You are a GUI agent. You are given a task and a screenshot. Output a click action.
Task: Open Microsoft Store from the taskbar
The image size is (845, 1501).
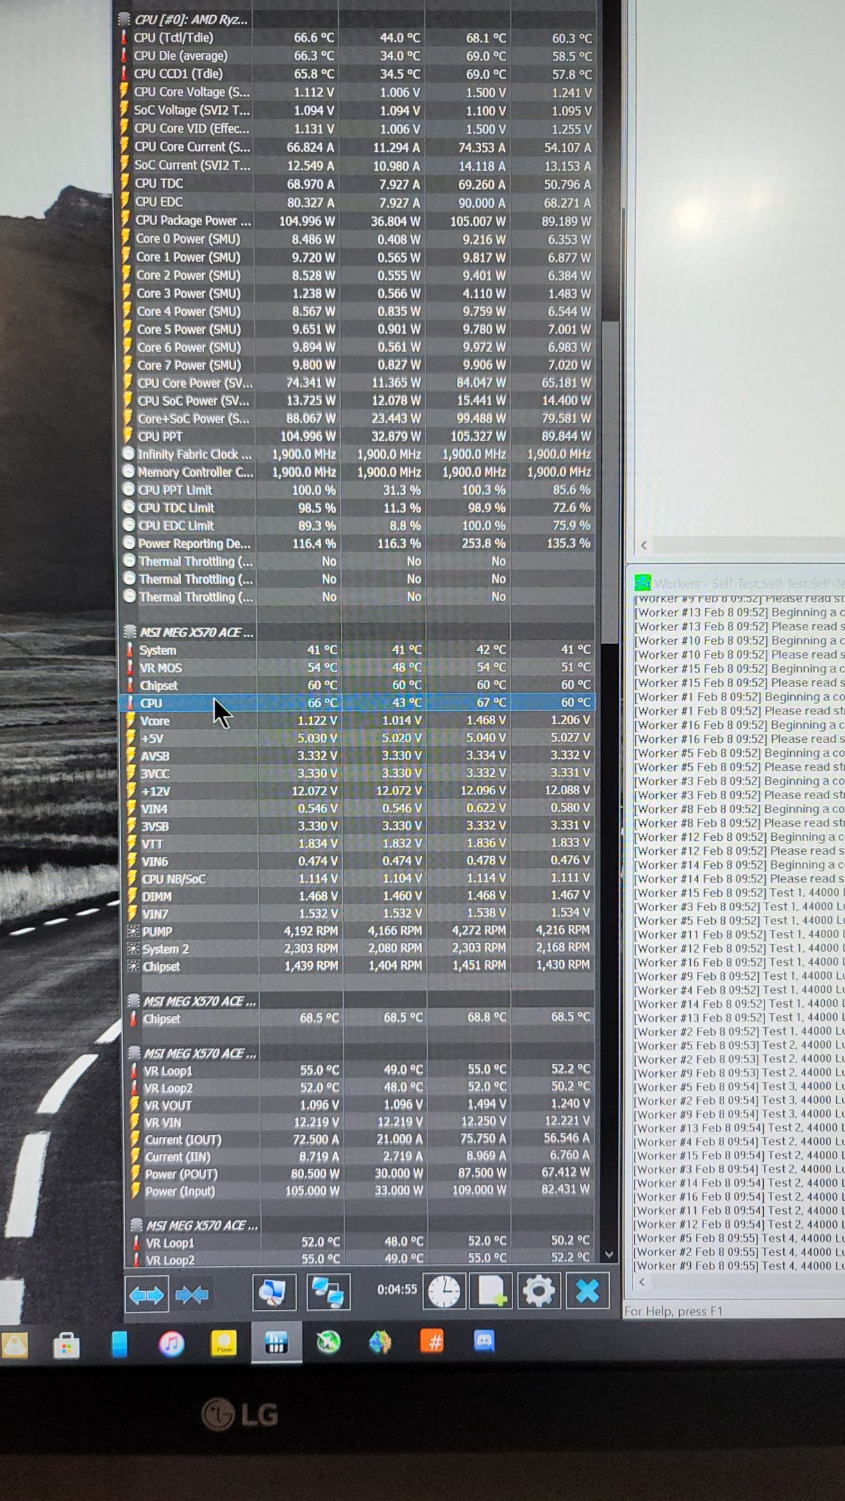tap(67, 1345)
